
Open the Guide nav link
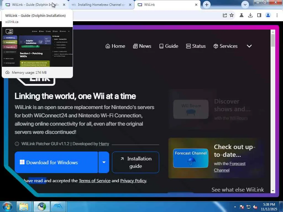coord(169,46)
